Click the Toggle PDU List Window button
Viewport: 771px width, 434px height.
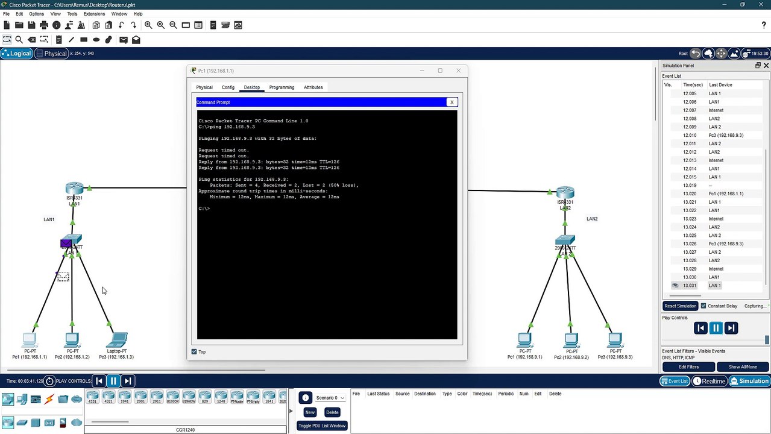(x=322, y=426)
